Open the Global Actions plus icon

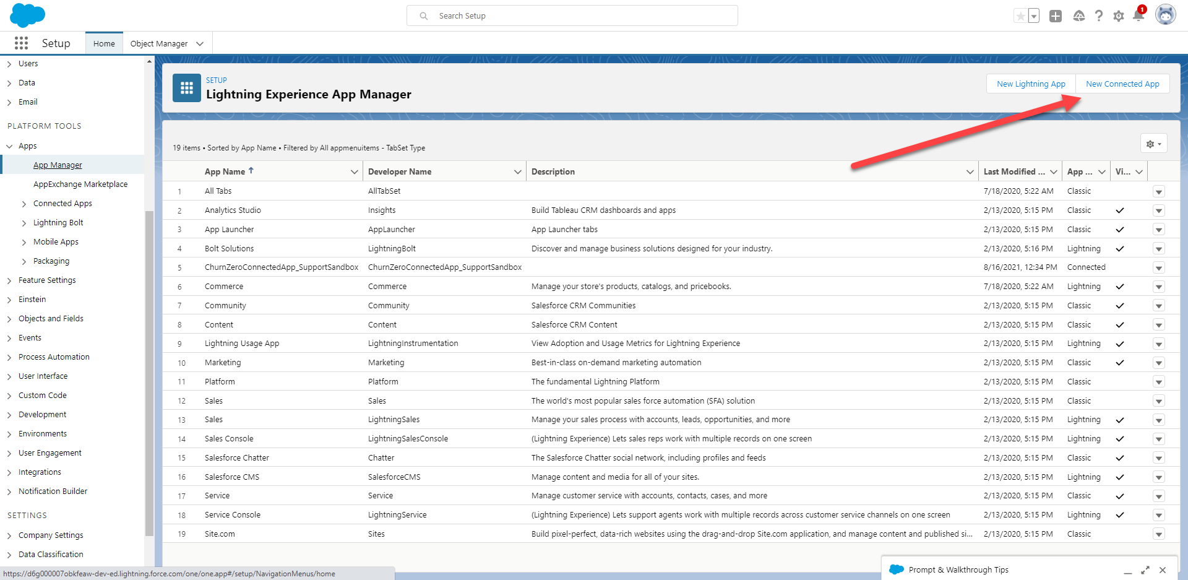(1056, 16)
